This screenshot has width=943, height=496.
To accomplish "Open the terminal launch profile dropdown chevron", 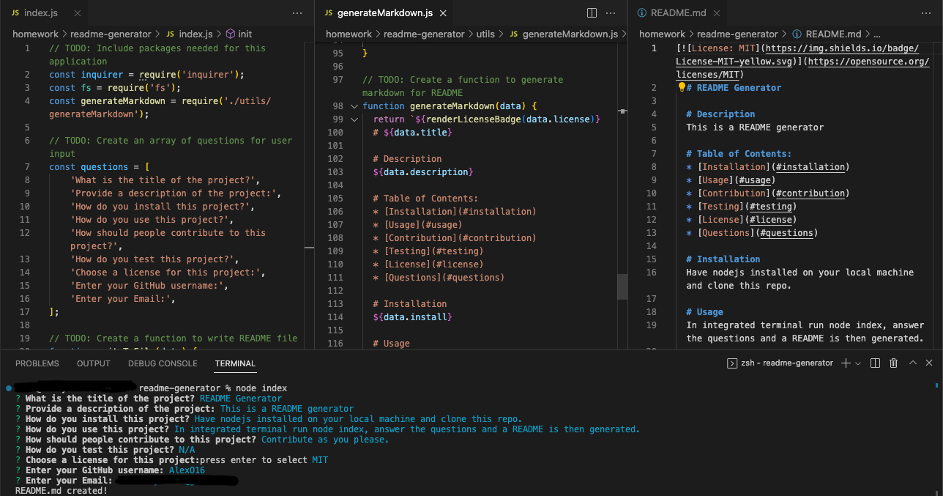I will click(x=858, y=363).
